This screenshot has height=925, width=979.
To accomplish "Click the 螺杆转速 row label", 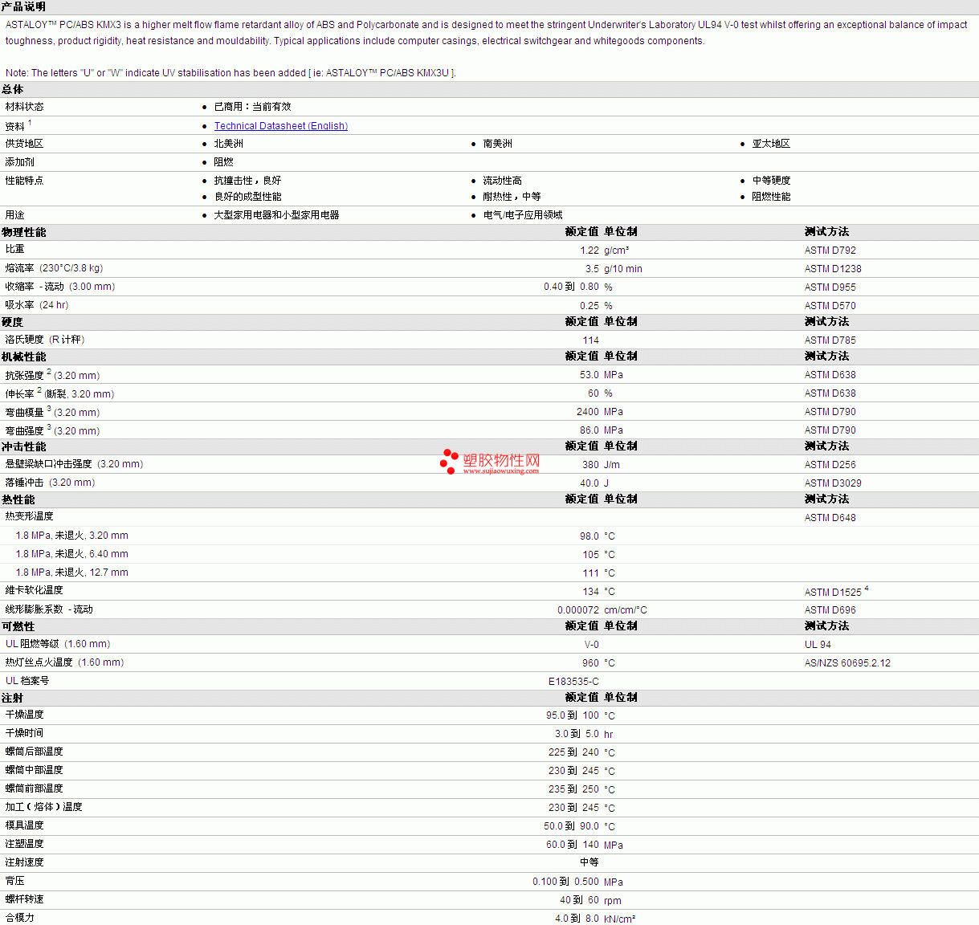I will click(x=24, y=899).
